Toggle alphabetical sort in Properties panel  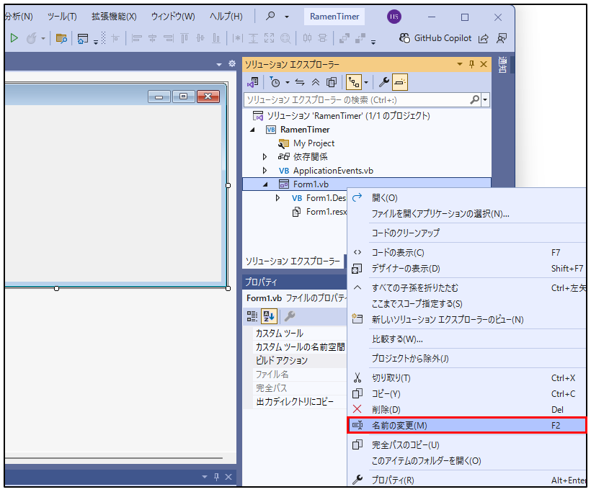point(268,316)
